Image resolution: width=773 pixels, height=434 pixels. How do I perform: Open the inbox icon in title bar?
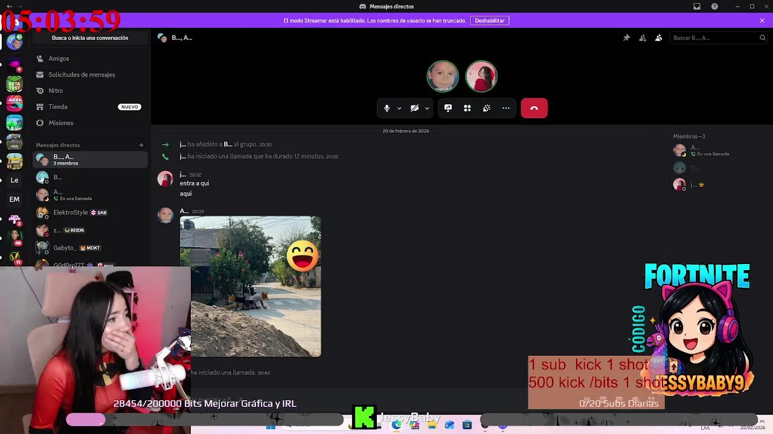(x=697, y=7)
